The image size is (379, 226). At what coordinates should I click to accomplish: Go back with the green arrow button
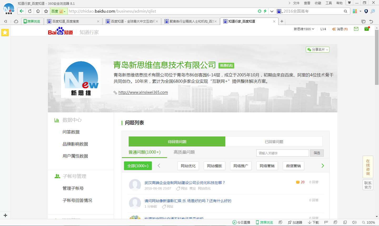tap(22, 11)
